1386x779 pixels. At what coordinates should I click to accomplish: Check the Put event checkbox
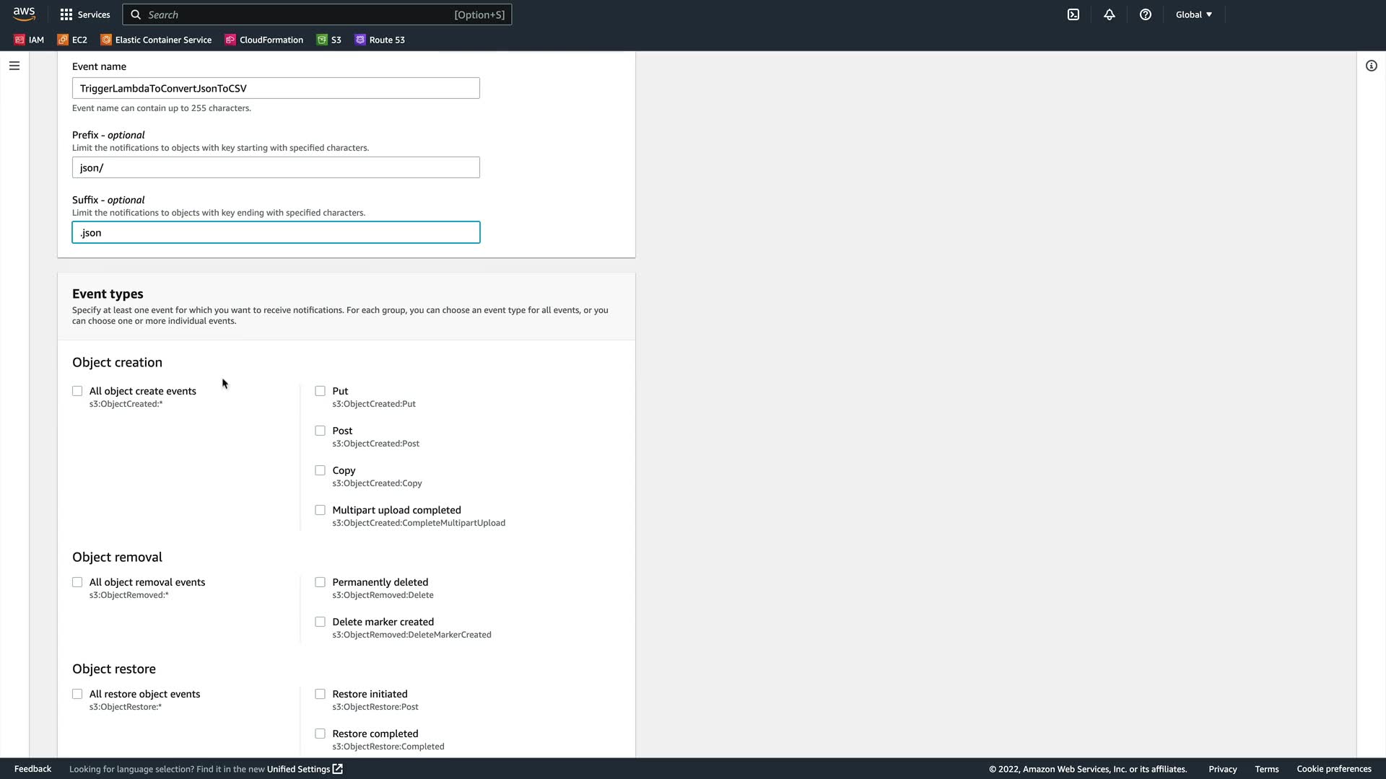(x=320, y=391)
